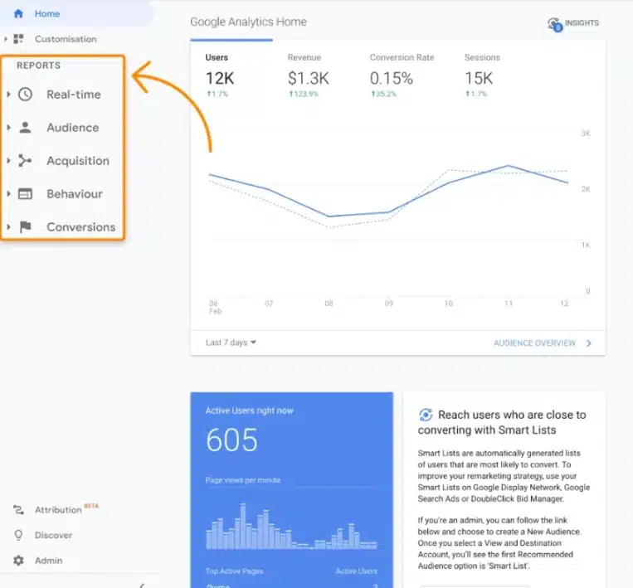Click the 12K users value

pos(220,78)
